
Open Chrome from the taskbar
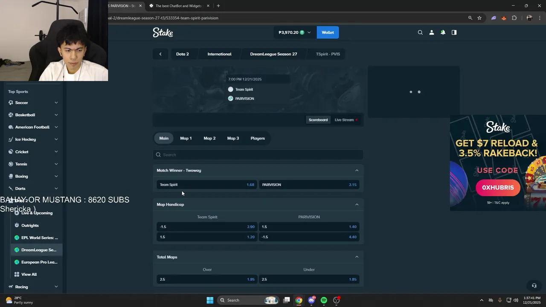(299, 300)
